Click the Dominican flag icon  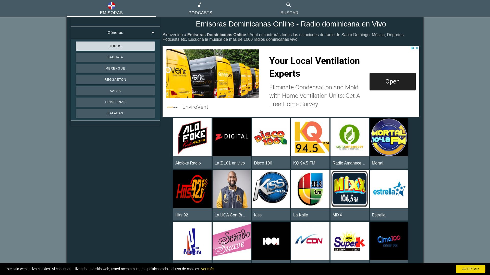click(112, 6)
